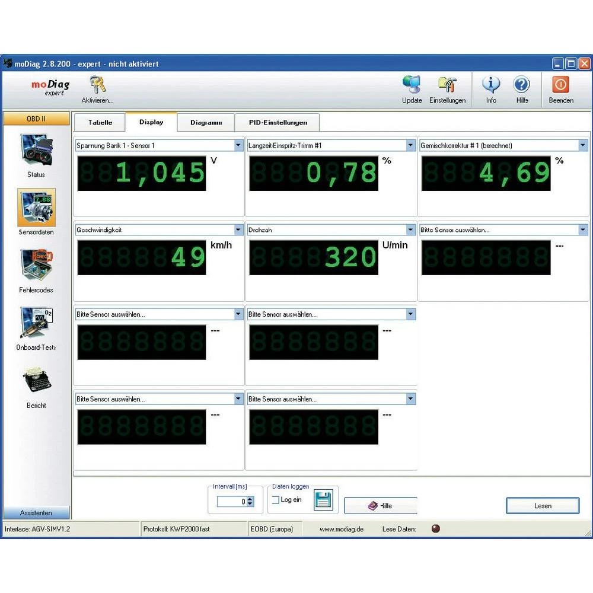Switch to the Diagramm tab
The image size is (593, 593).
coord(206,122)
